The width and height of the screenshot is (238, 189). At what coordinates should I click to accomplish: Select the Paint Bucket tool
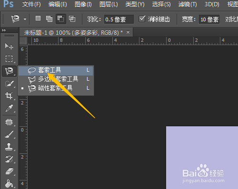point(9,184)
